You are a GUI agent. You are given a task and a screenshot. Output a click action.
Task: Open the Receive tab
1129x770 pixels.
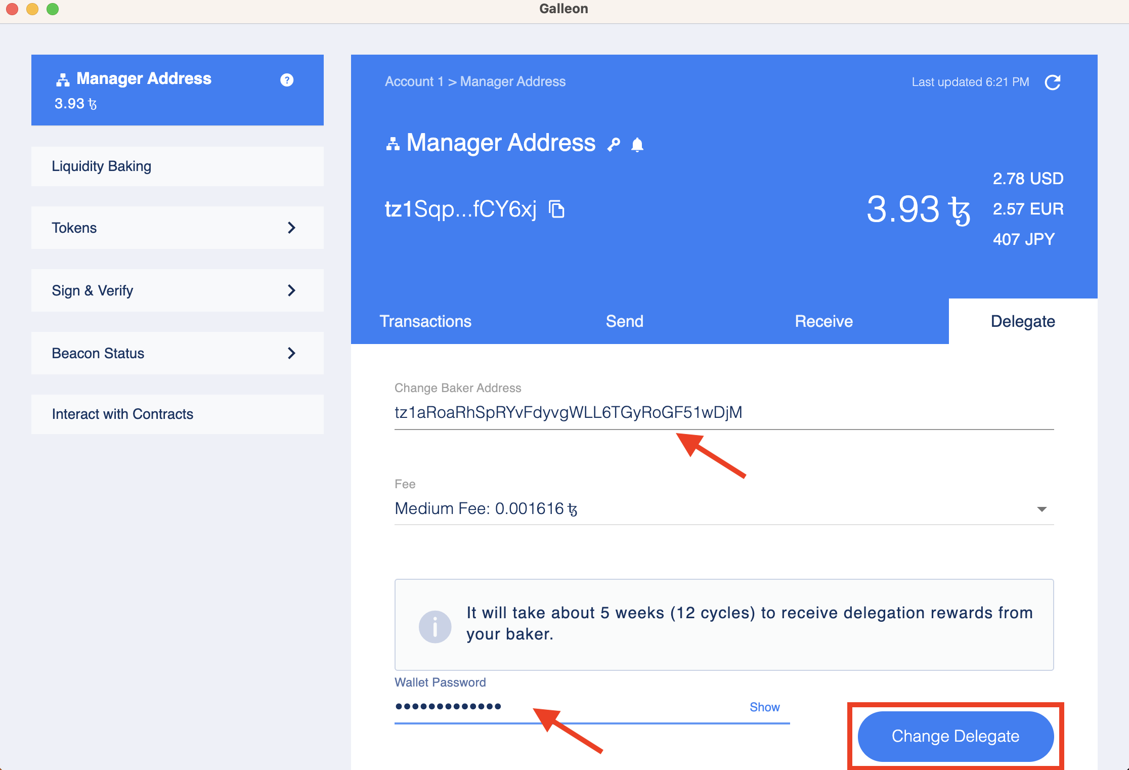pyautogui.click(x=823, y=321)
